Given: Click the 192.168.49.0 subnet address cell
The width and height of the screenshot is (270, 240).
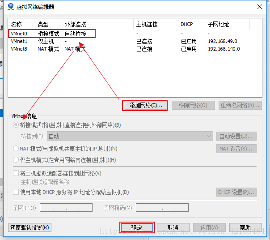Looking at the screenshot, I should click(x=223, y=41).
